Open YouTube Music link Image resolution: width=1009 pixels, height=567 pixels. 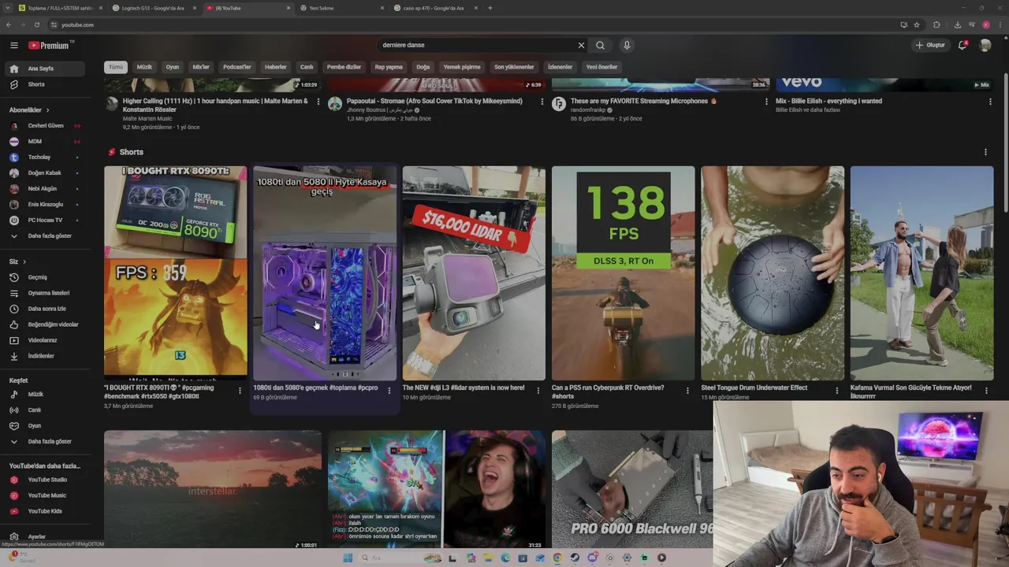point(46,495)
